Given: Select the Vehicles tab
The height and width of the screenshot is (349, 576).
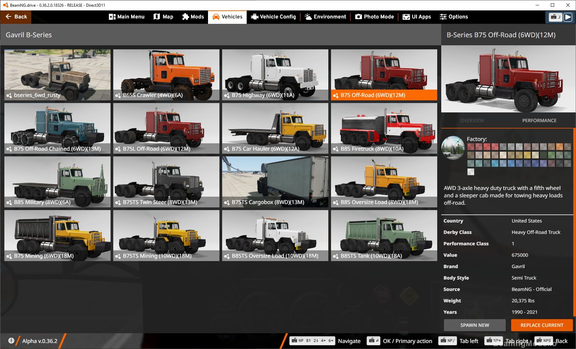Looking at the screenshot, I should click(x=227, y=17).
